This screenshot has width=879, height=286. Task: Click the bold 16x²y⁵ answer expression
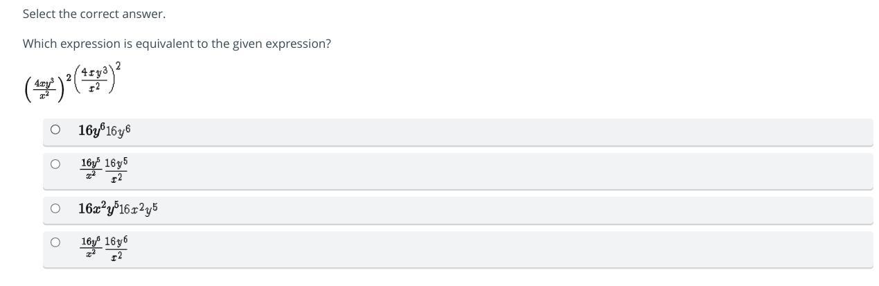[98, 208]
